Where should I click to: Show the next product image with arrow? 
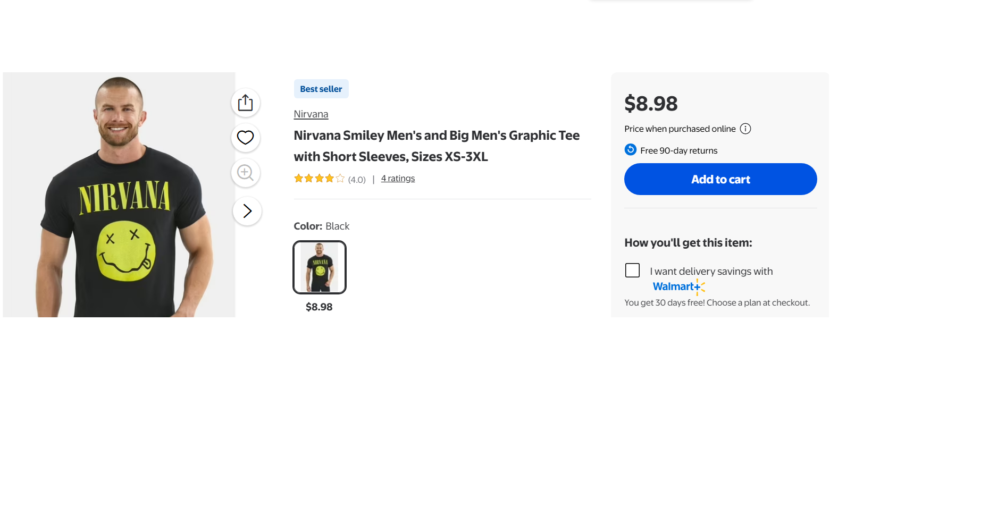click(x=247, y=211)
